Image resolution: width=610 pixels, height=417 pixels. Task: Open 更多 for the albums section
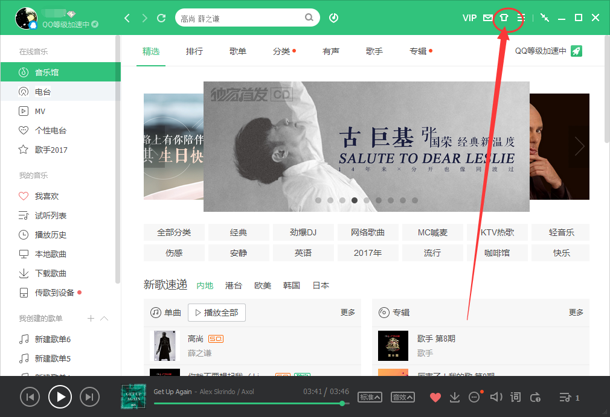(x=575, y=313)
